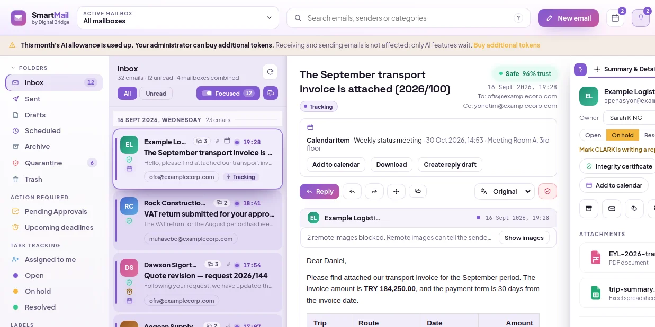Open the Dawson Sigort… Quote revision email
This screenshot has height=327, width=655.
point(198,282)
